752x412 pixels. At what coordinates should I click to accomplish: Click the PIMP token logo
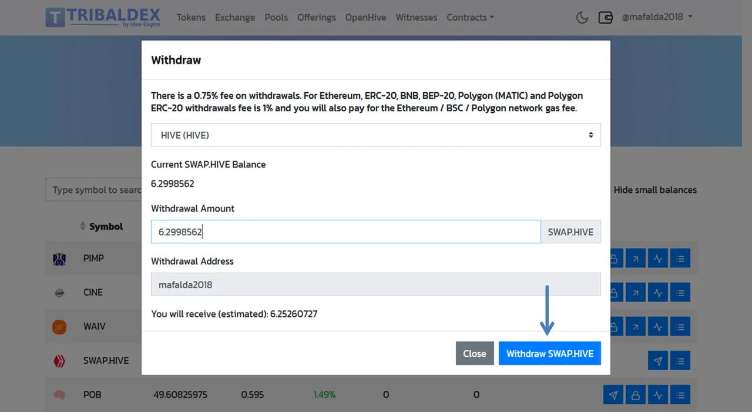pyautogui.click(x=59, y=258)
